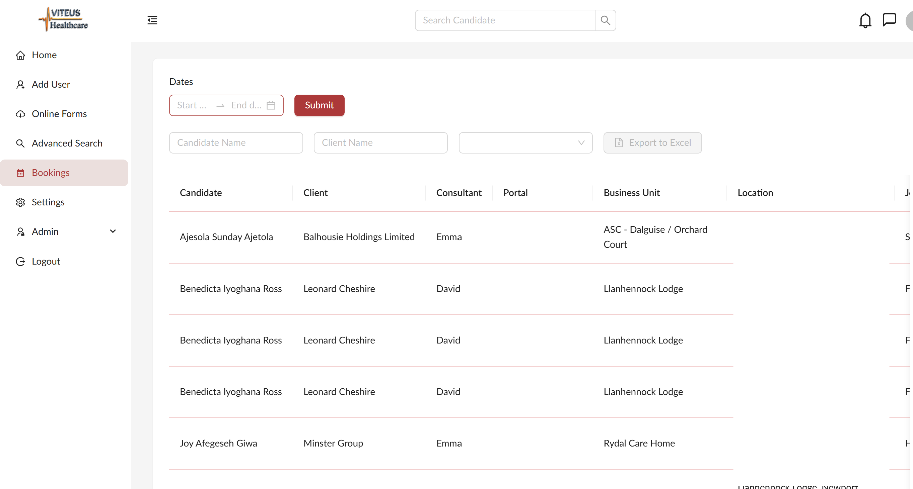
Task: Focus the Candidate Name filter field
Action: pos(236,143)
